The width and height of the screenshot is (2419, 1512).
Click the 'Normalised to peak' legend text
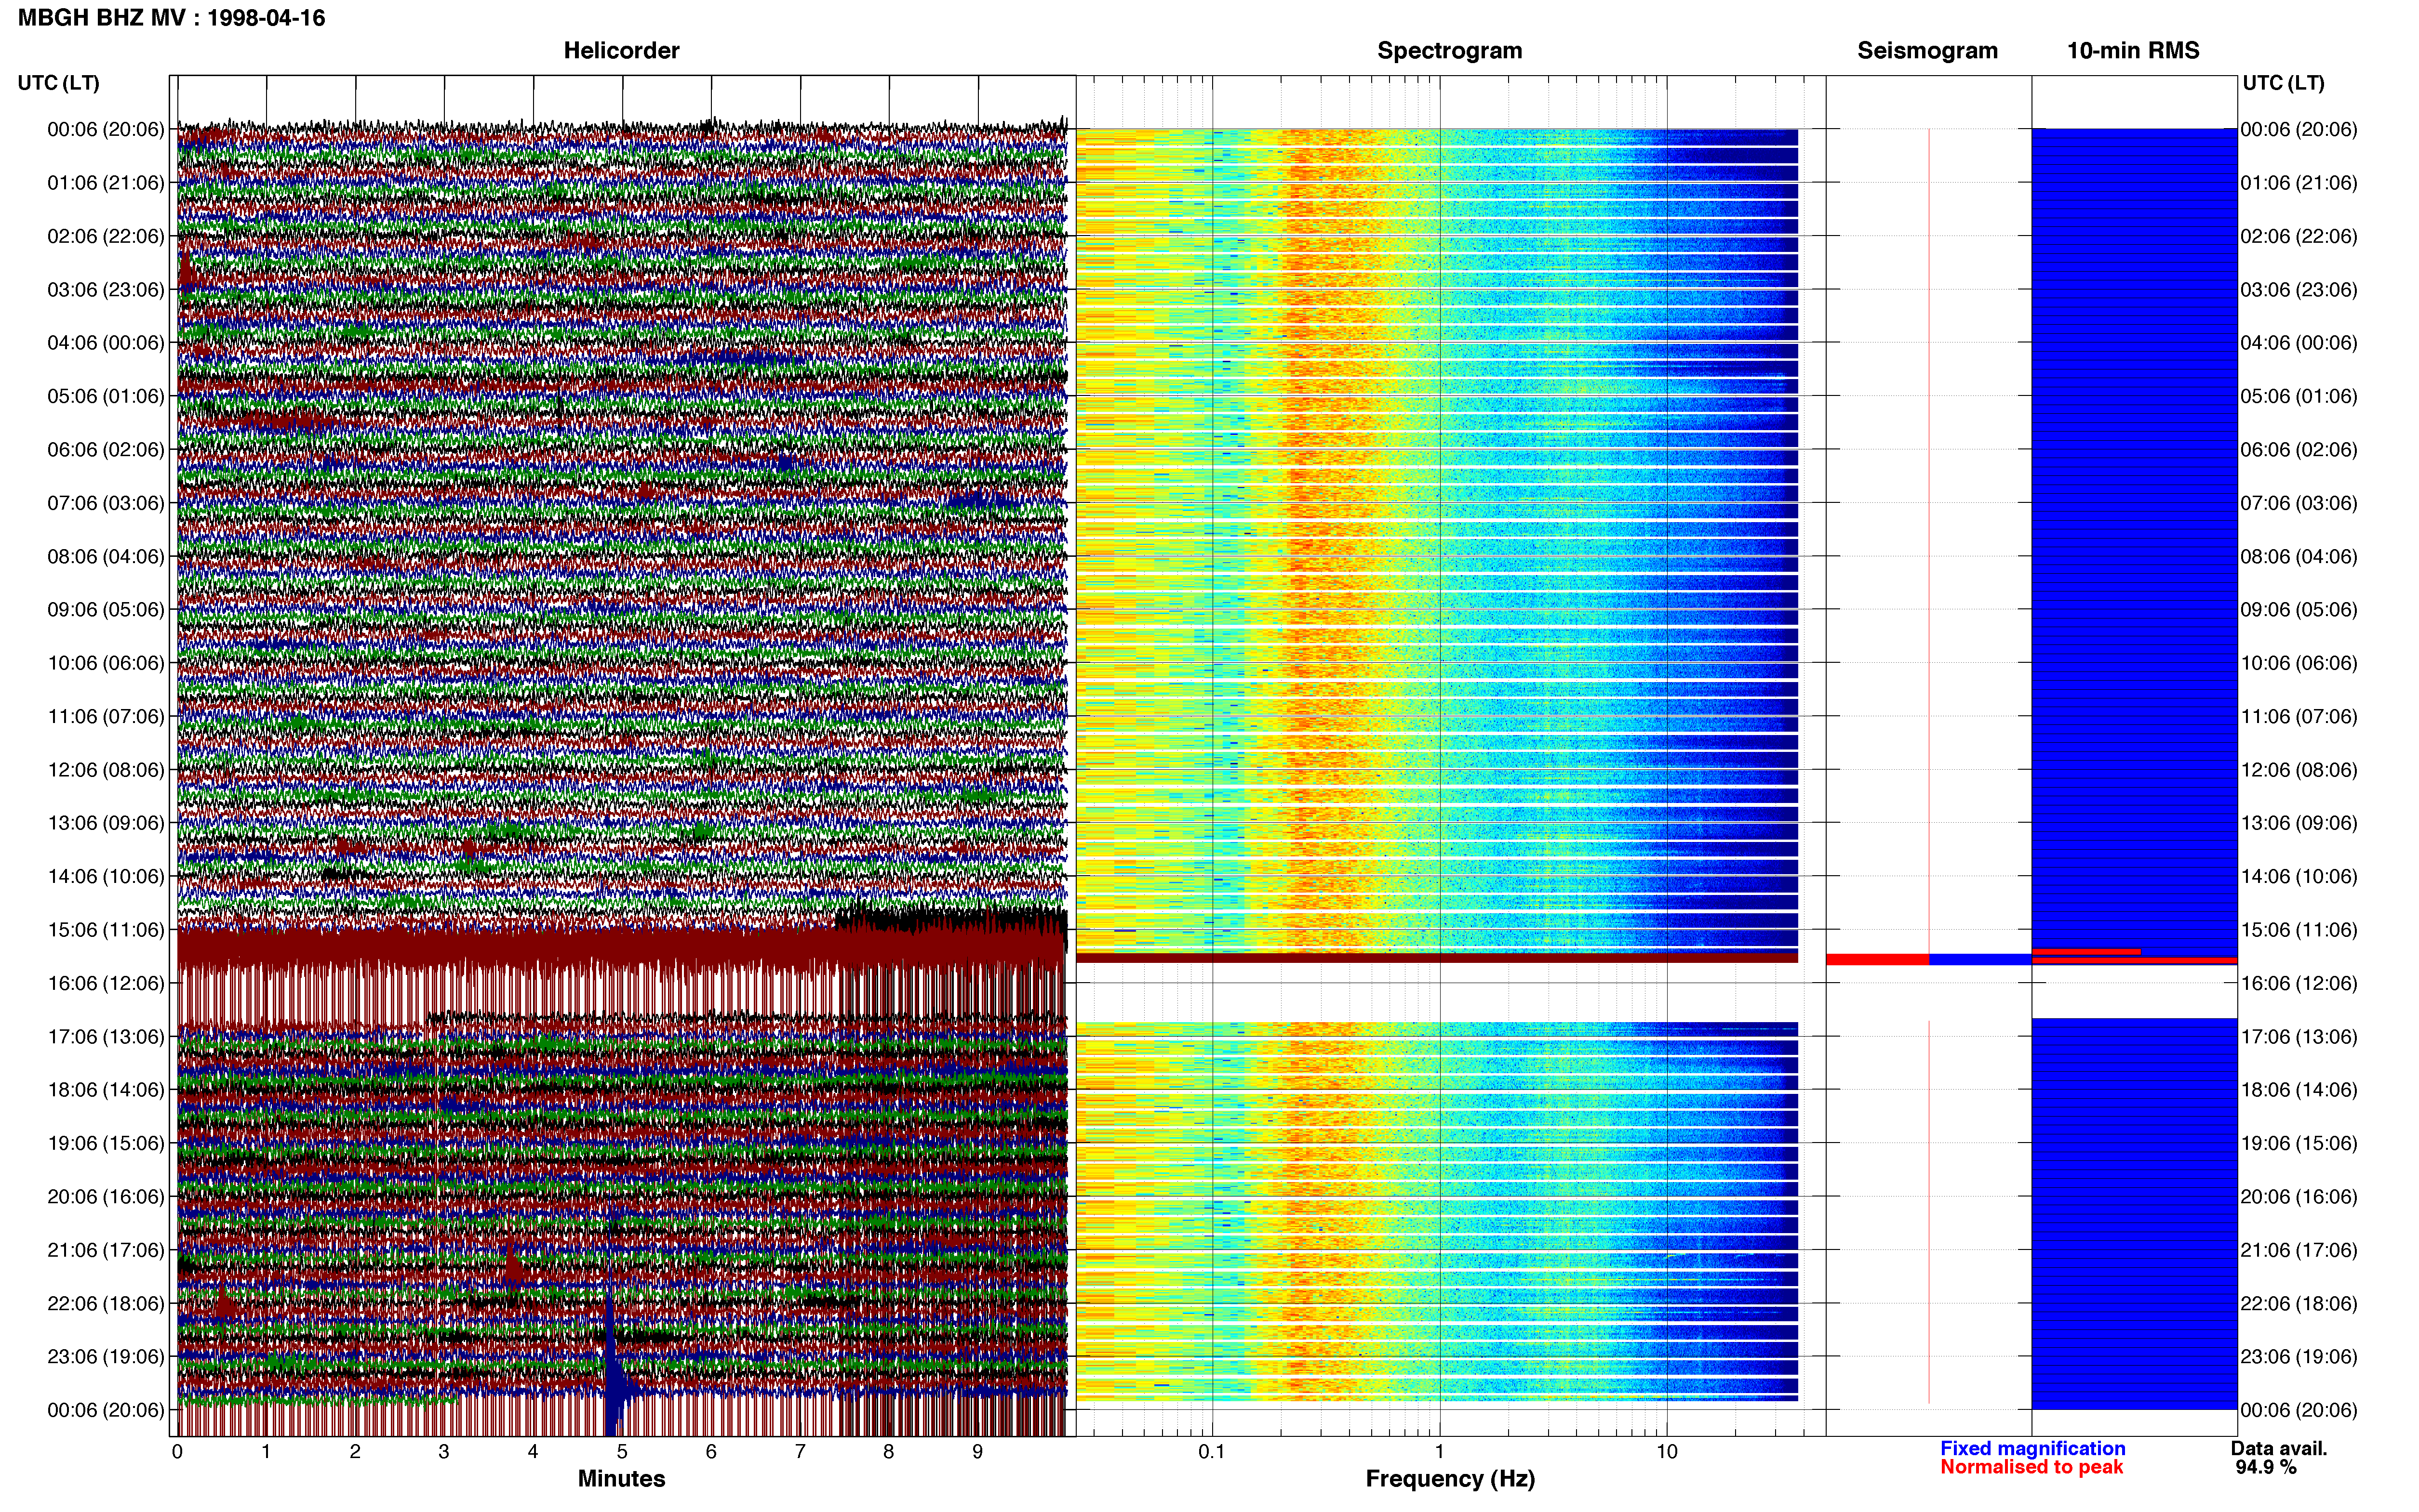coord(2031,1467)
